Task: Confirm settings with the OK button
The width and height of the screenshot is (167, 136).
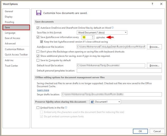Action: tap(140, 131)
